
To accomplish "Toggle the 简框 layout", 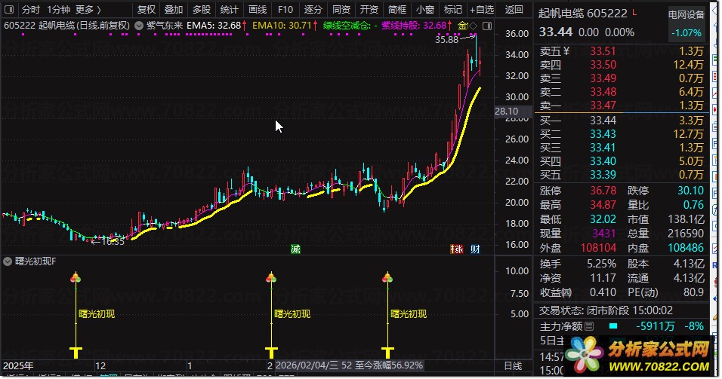I will (x=397, y=9).
